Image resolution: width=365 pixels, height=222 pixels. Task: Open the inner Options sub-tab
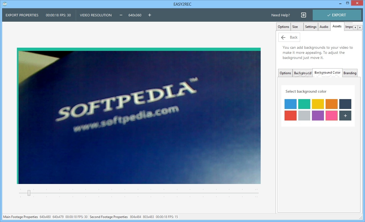pos(285,73)
